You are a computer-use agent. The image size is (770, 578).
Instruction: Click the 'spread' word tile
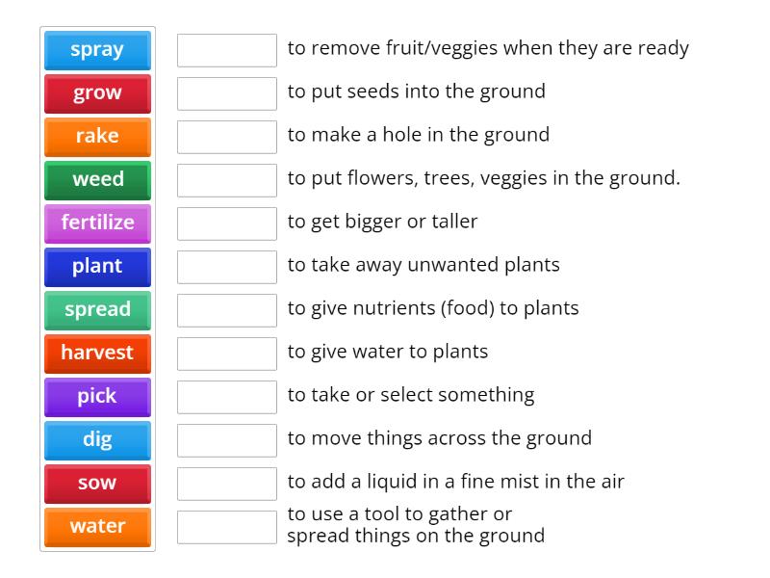96,310
